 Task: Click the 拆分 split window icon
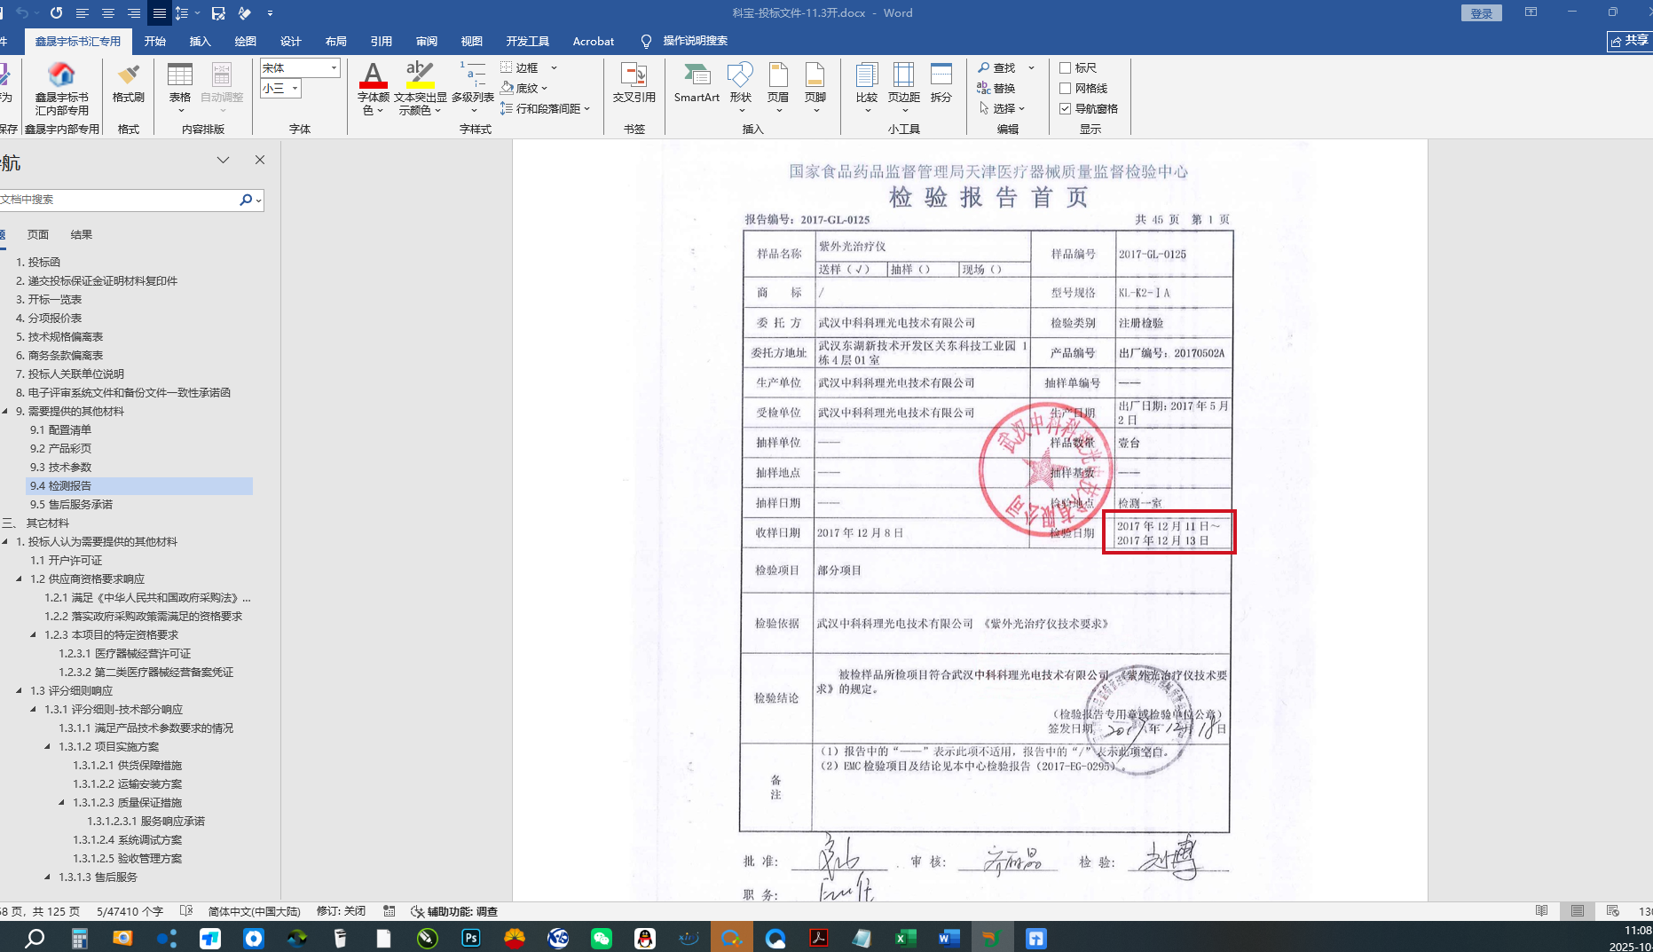pyautogui.click(x=941, y=75)
